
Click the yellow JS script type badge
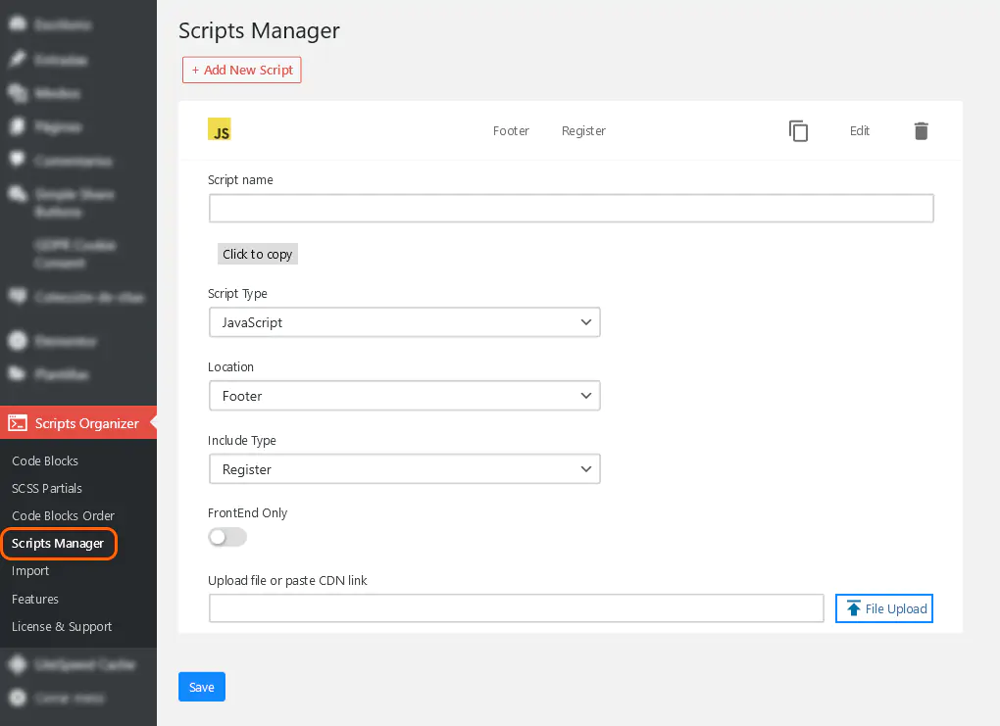(x=220, y=130)
